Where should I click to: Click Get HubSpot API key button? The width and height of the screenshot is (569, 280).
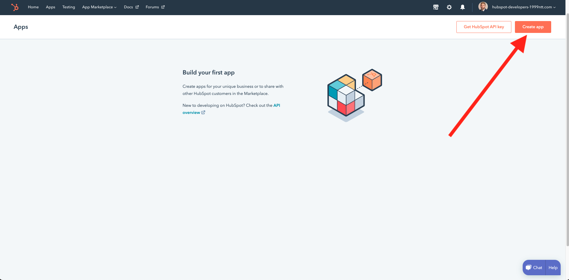click(484, 27)
